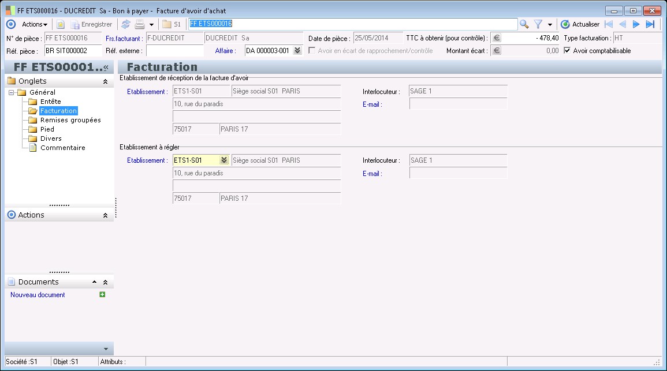Click the filter funnel icon

coord(538,24)
